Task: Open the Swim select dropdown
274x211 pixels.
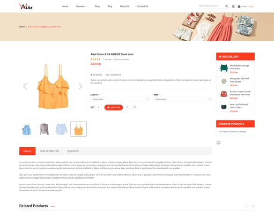Action: (x=183, y=99)
